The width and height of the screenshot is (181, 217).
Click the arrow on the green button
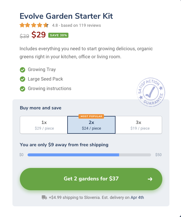(150, 179)
